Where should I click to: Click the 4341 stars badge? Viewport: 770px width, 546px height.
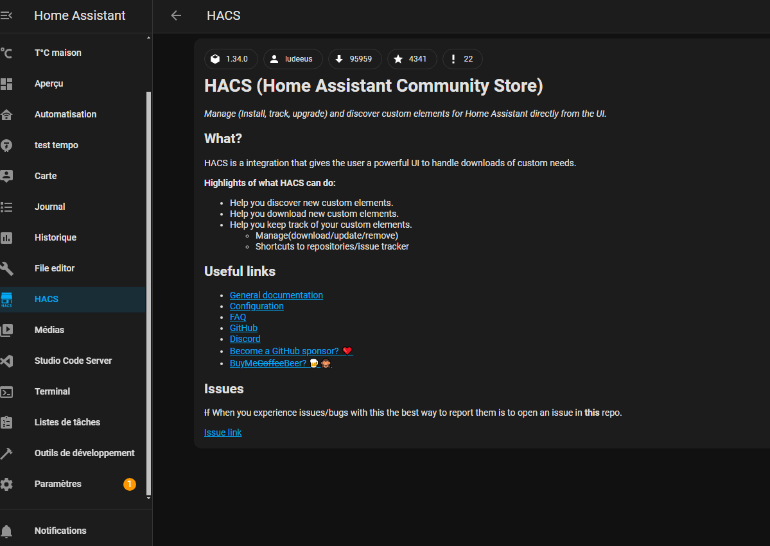tap(412, 58)
